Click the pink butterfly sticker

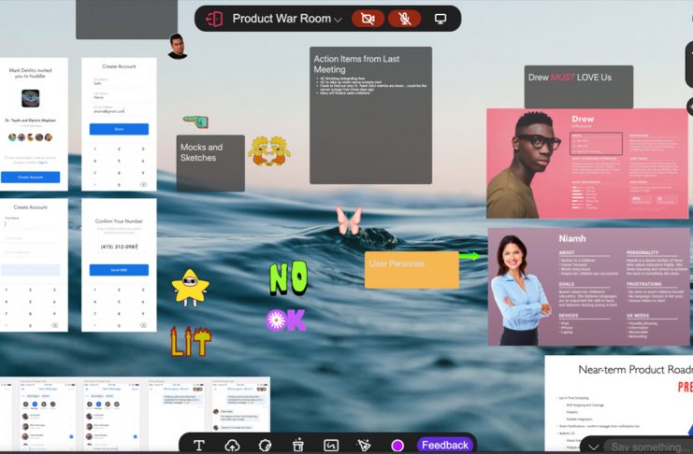pyautogui.click(x=349, y=220)
